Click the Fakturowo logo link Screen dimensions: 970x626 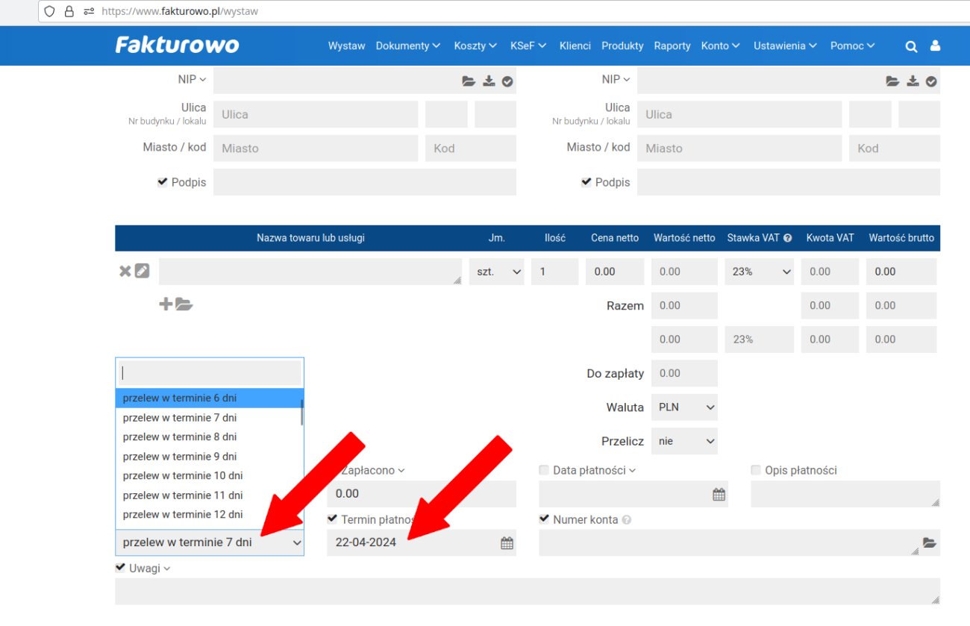coord(178,46)
